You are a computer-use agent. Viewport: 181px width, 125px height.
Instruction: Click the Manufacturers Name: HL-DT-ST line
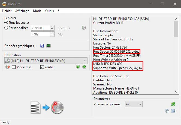pyautogui.click(x=116, y=88)
